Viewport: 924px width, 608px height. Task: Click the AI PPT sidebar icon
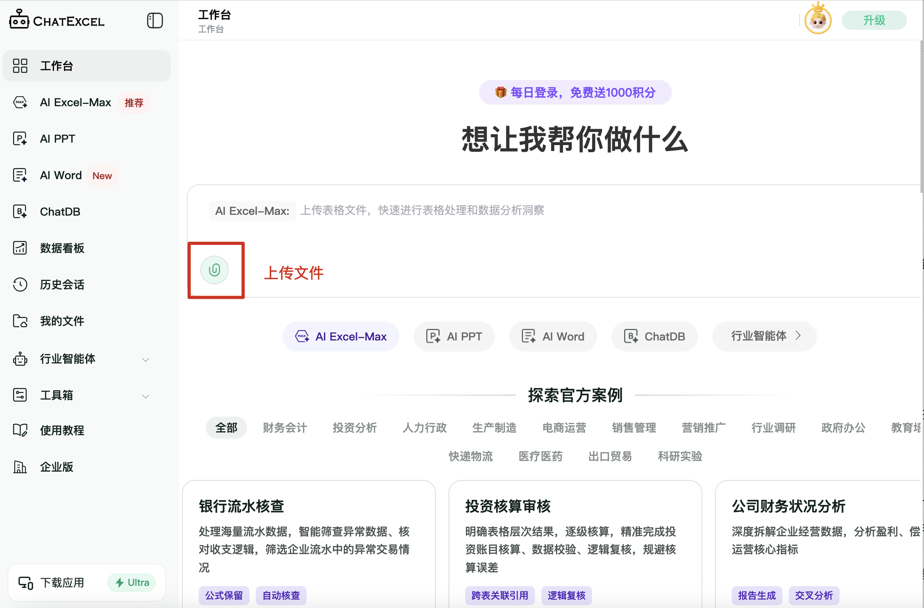click(20, 139)
